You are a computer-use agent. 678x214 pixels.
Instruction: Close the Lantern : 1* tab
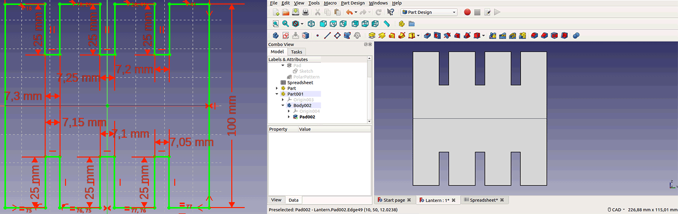pos(454,200)
